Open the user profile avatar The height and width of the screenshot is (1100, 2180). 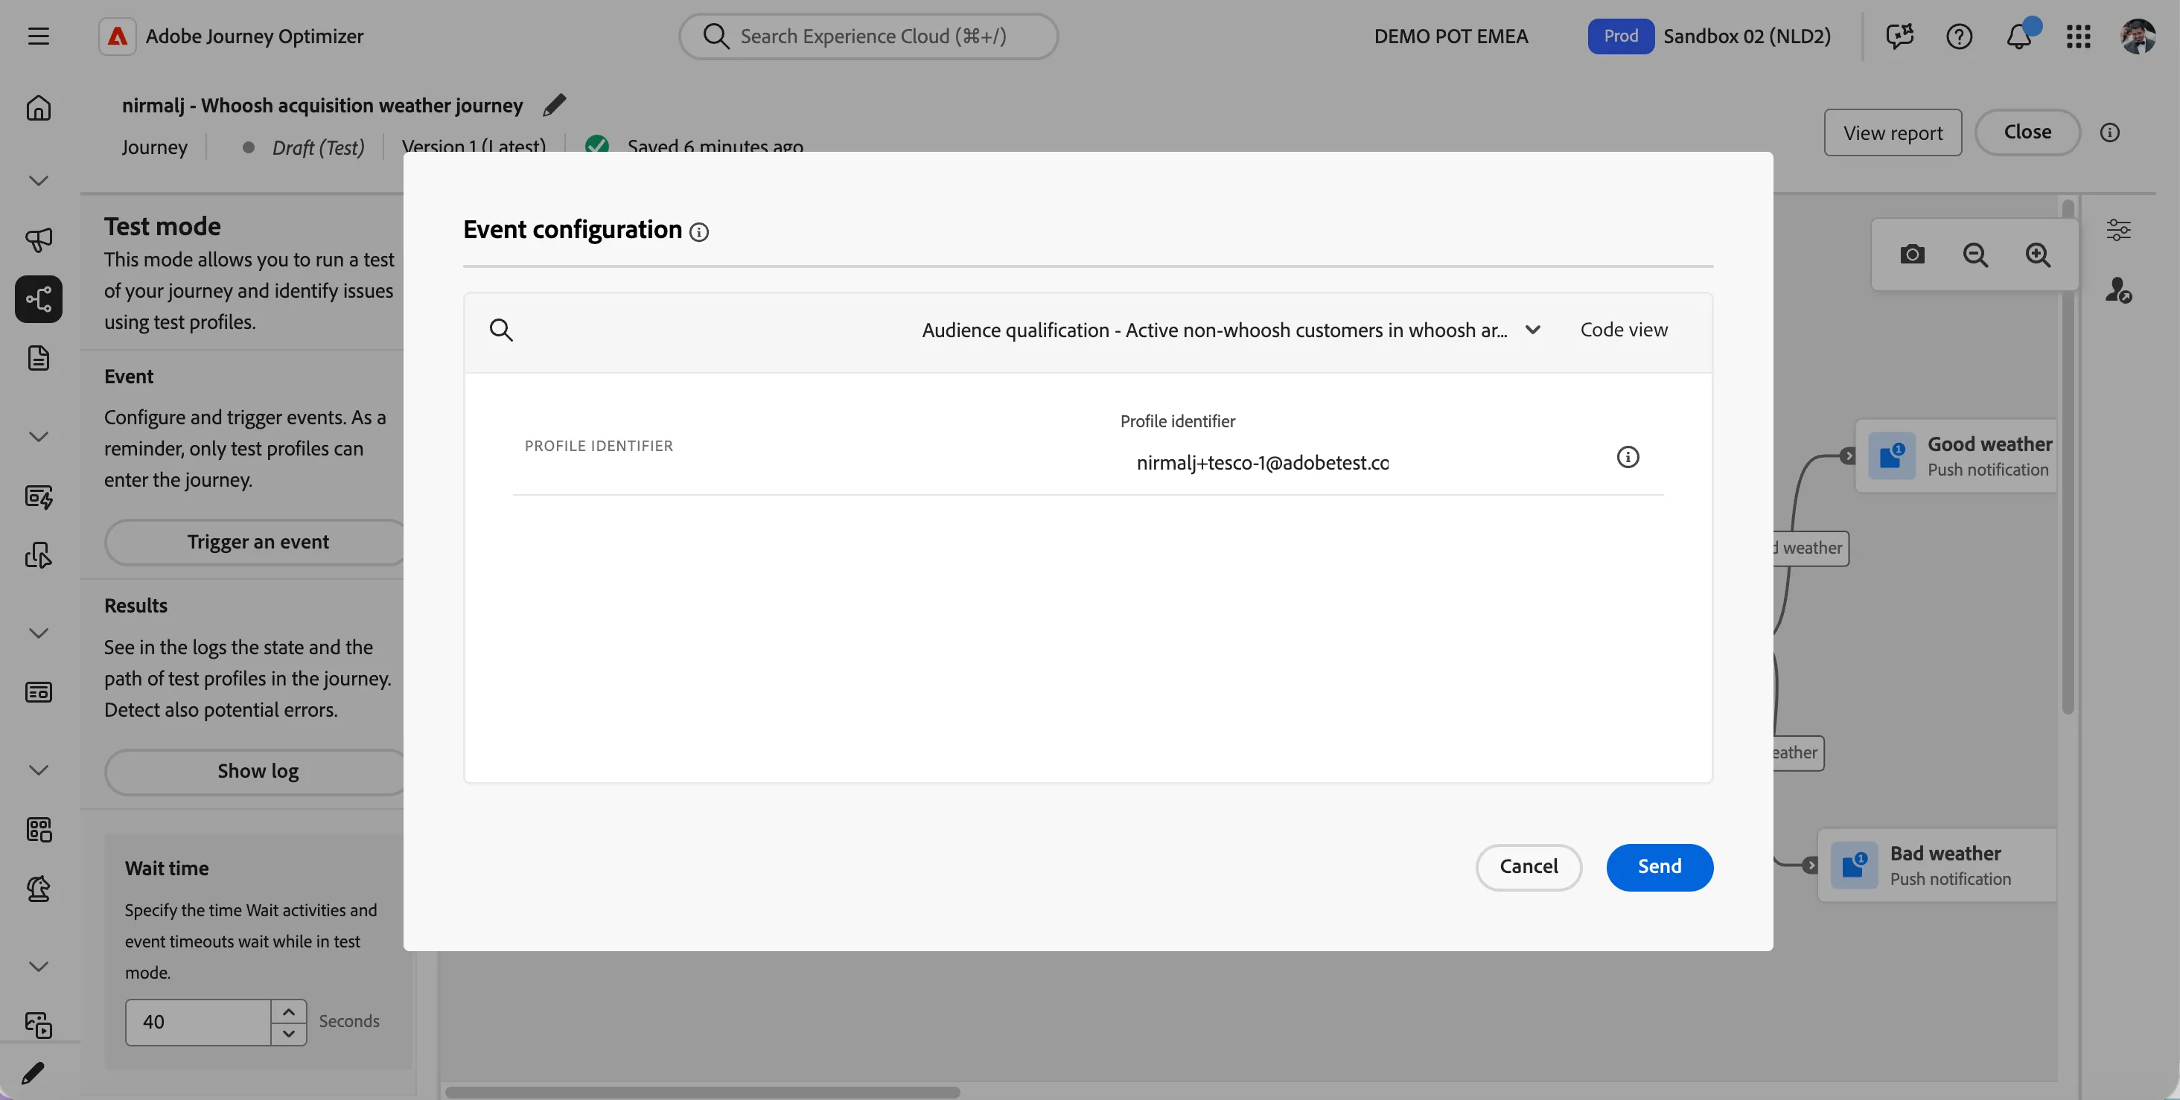[2138, 36]
